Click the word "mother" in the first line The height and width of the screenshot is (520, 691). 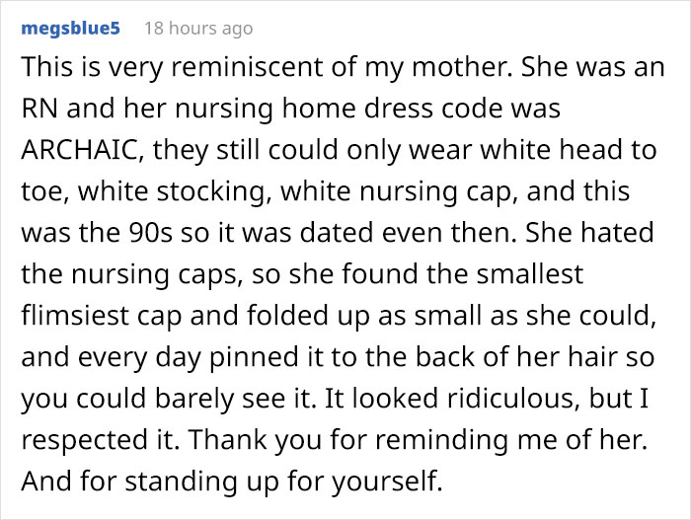440,73
